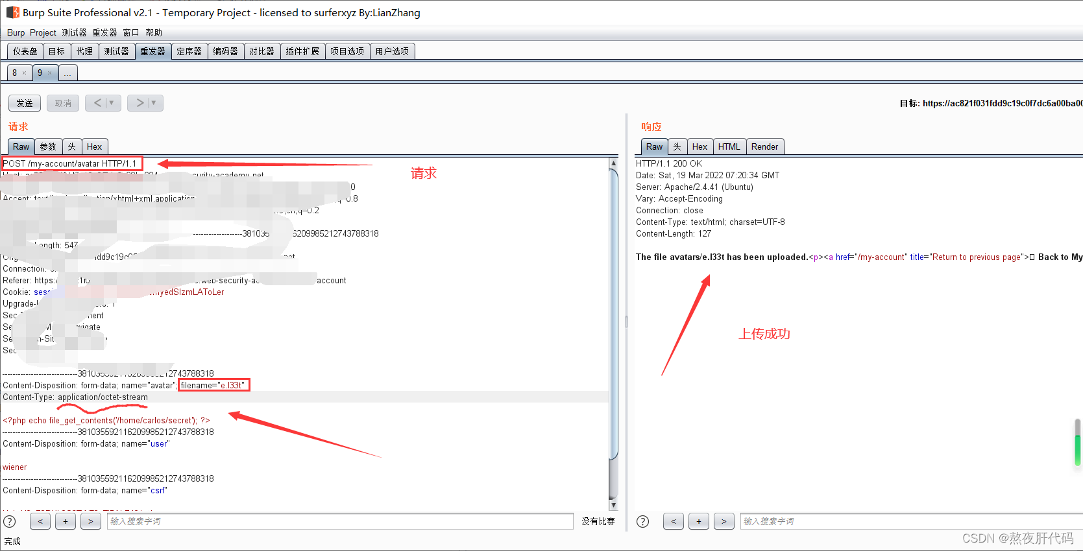Click the POST /my-account/avatar request line
This screenshot has height=551, width=1083.
pyautogui.click(x=70, y=163)
